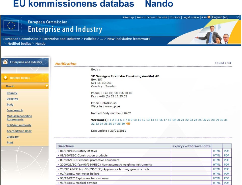The image size is (242, 185).
Task: Click the Notified bodies circle icon
Action: (x=5, y=78)
